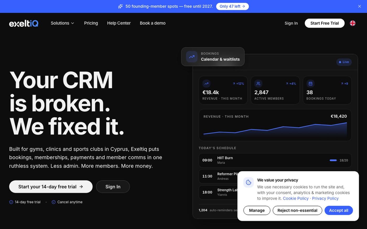The width and height of the screenshot is (367, 229).
Task: Click the HIIT Burn capacity progress bar
Action: 333,160
